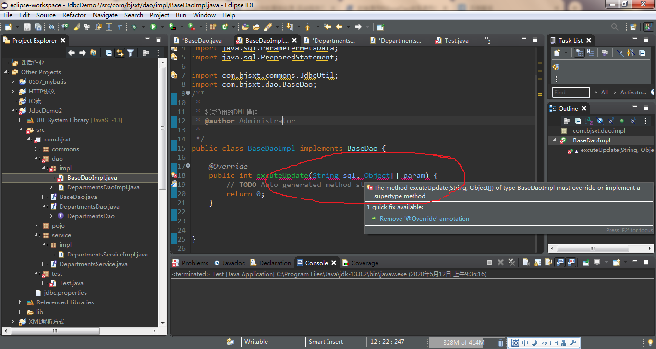Click the Save All toolbar icon
The image size is (656, 349).
click(x=38, y=27)
